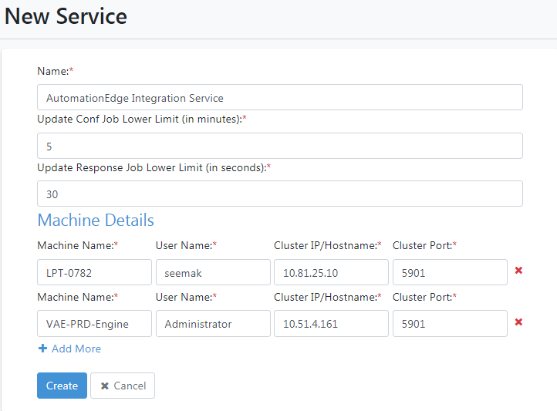Edit User Name field containing Administrator
This screenshot has height=411, width=557.
pyautogui.click(x=213, y=323)
